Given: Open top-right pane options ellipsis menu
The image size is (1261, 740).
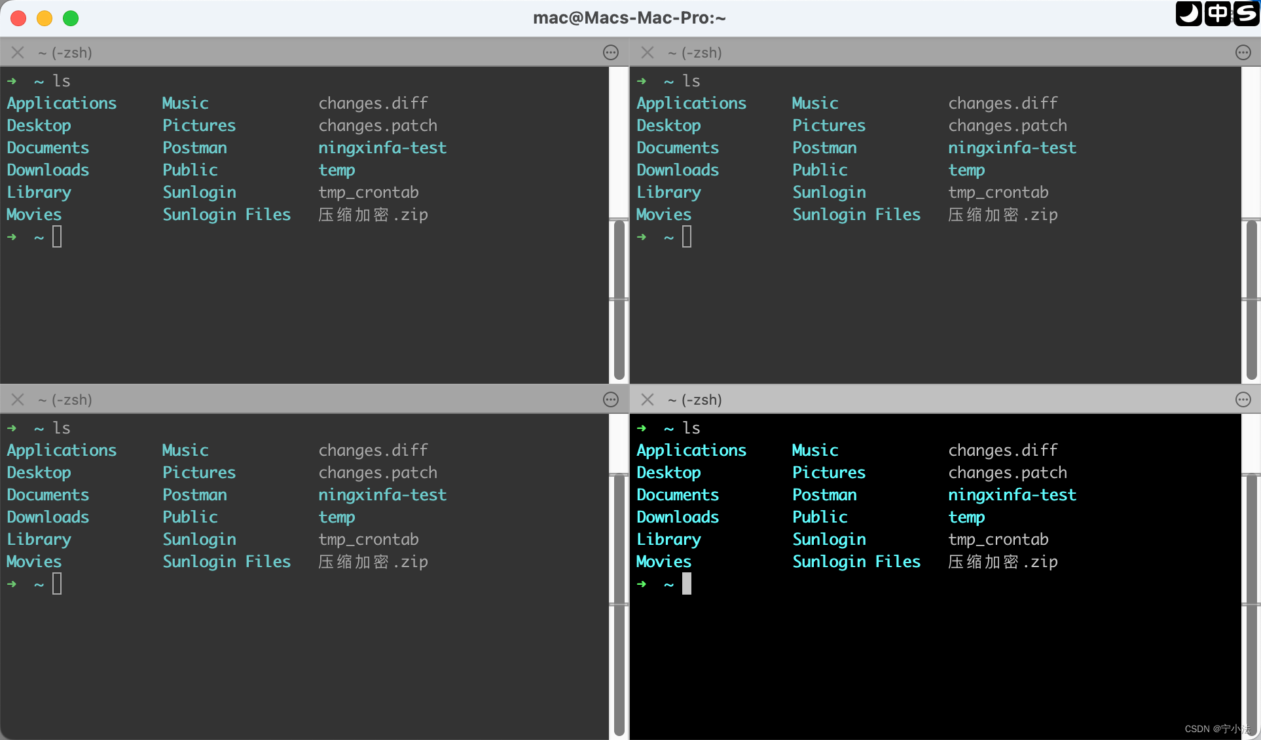Looking at the screenshot, I should 1243,52.
